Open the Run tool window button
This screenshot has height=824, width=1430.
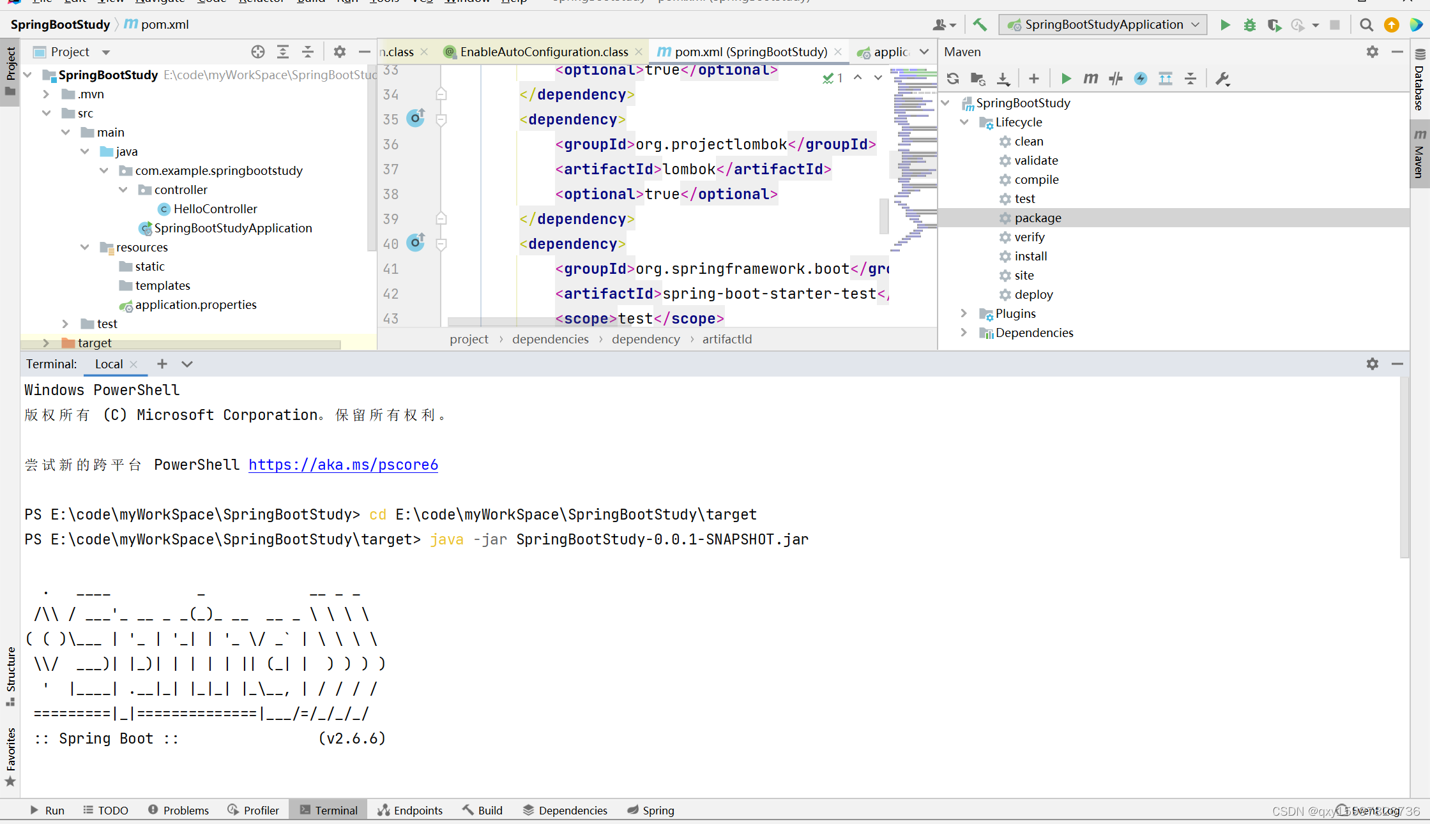48,810
